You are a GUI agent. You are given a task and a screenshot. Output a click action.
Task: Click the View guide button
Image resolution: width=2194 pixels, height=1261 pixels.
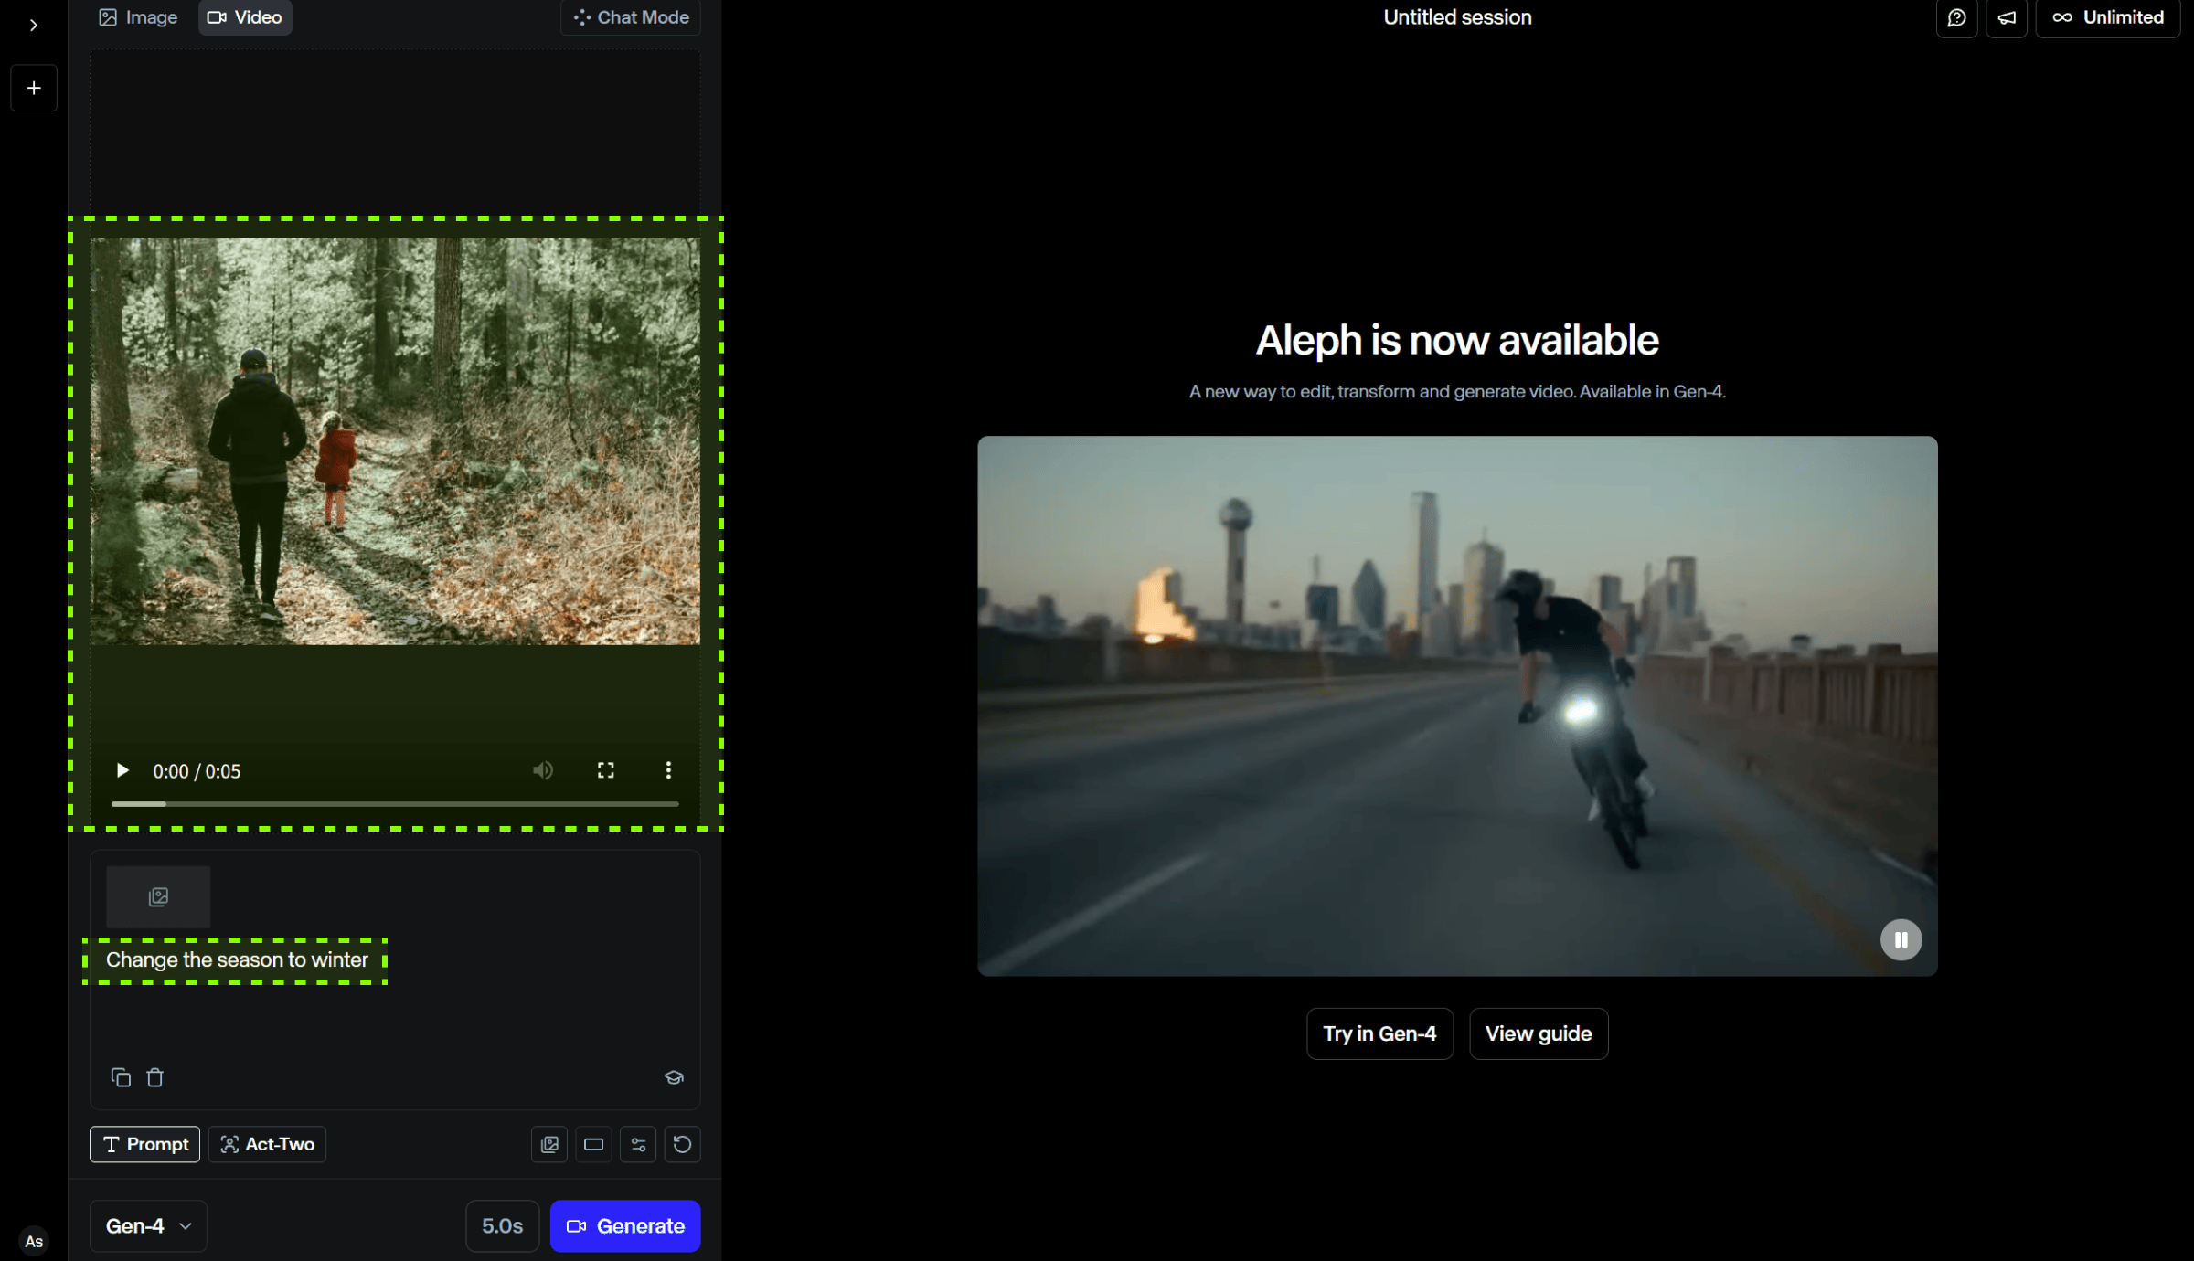pos(1539,1033)
